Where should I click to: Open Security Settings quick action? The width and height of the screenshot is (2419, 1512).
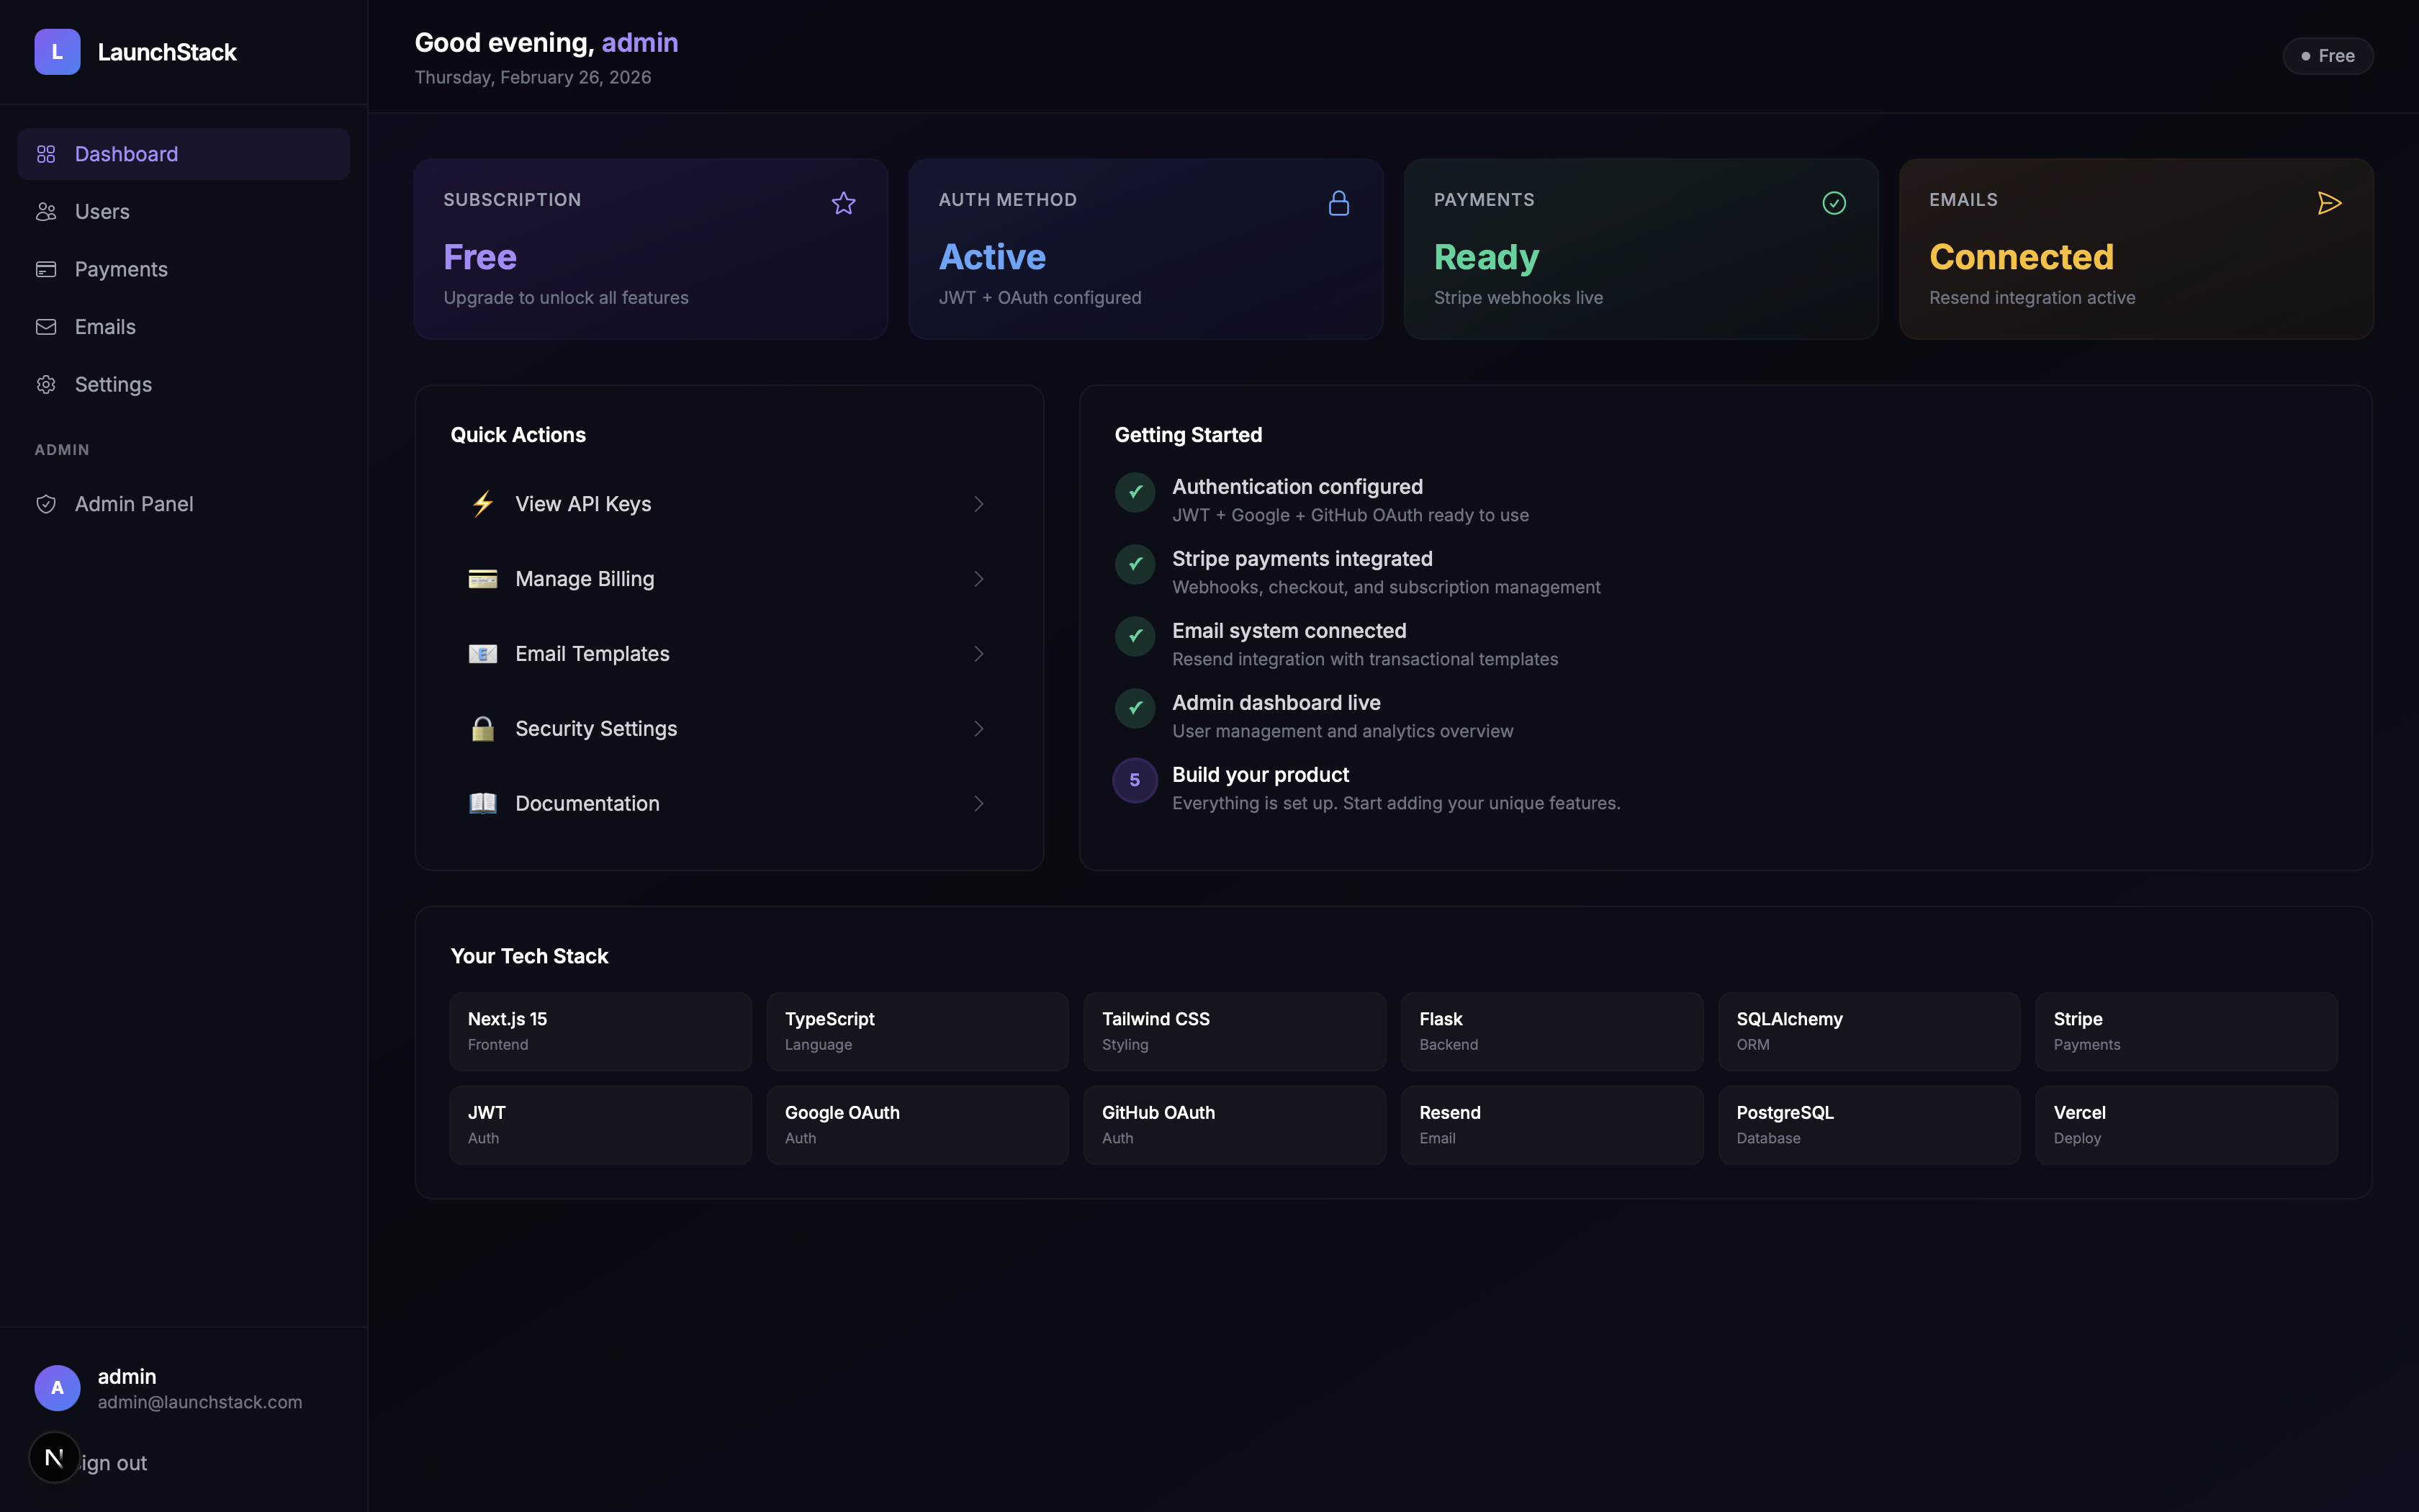[596, 729]
